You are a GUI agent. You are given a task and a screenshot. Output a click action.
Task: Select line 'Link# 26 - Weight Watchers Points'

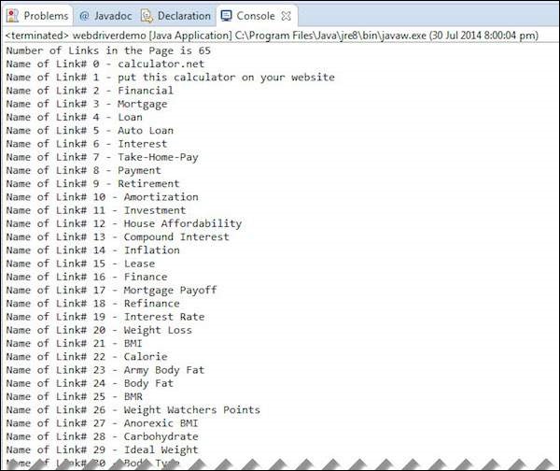[133, 410]
